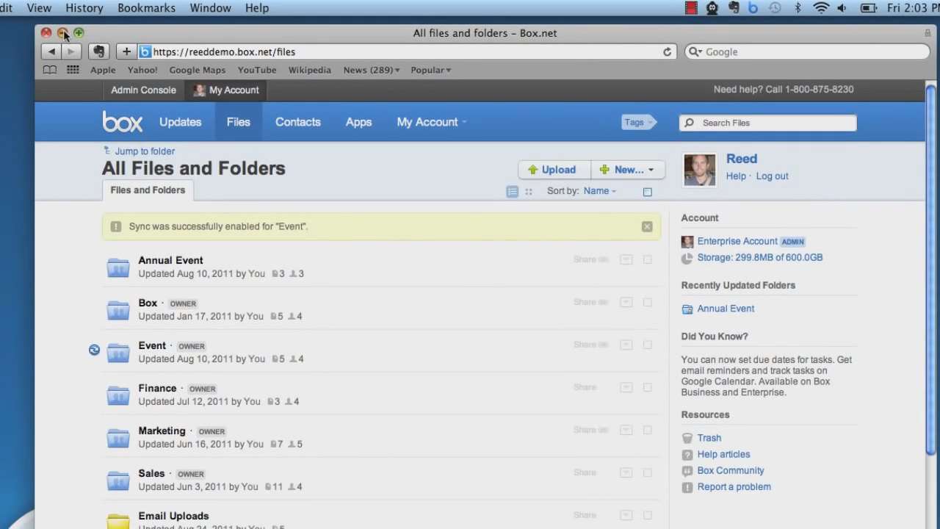940x529 pixels.
Task: Open the Sort by Name dropdown
Action: coord(600,191)
